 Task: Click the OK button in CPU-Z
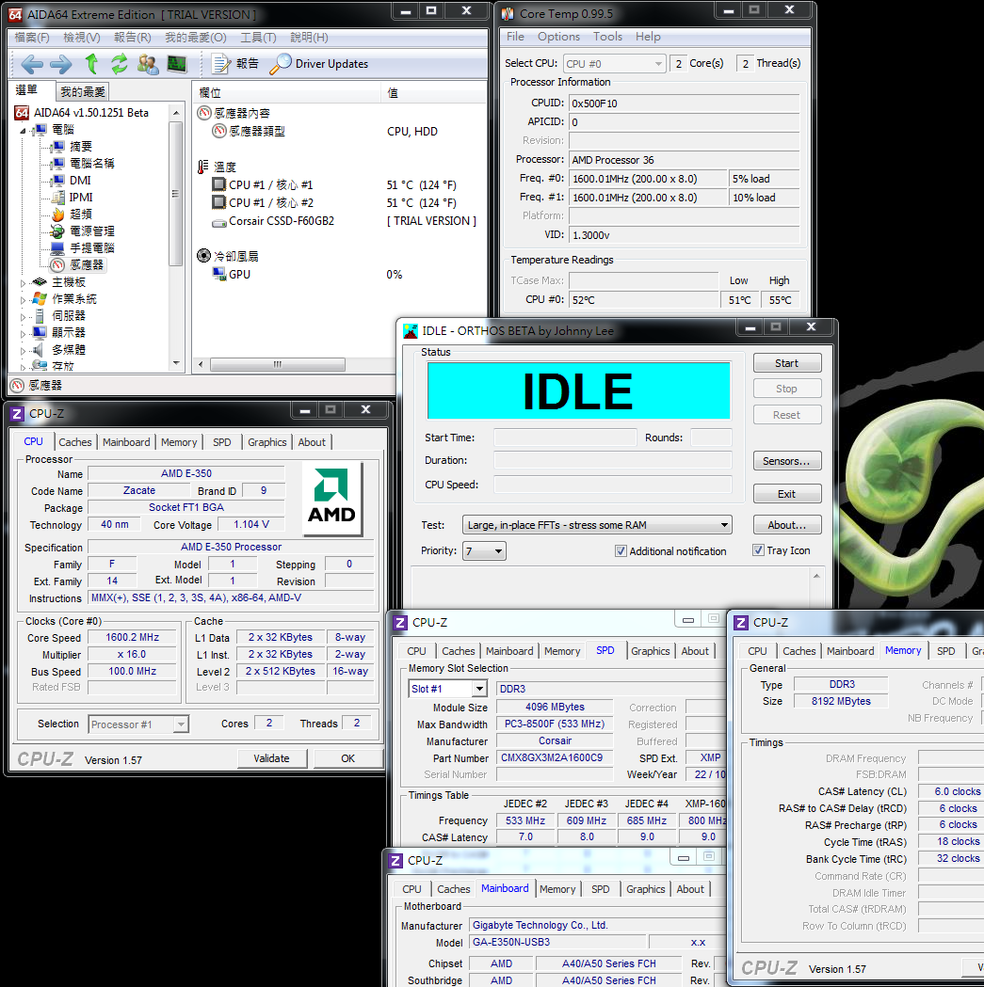[347, 758]
